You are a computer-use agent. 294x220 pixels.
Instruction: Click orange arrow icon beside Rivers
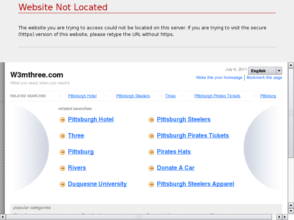(x=62, y=168)
